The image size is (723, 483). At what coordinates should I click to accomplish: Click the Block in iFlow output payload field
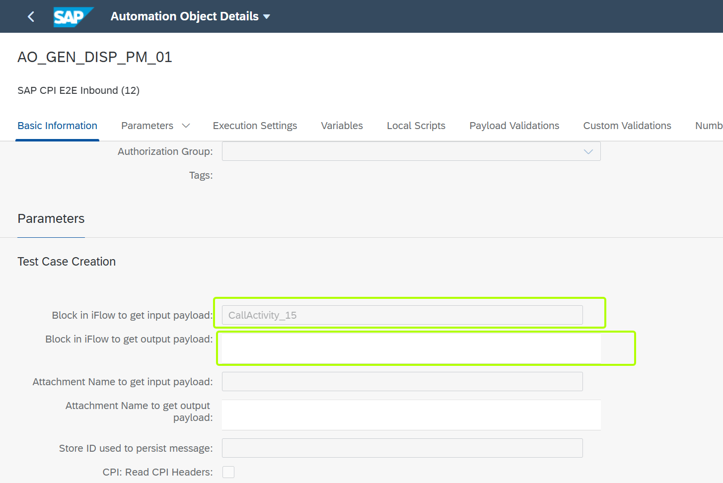[411, 348]
